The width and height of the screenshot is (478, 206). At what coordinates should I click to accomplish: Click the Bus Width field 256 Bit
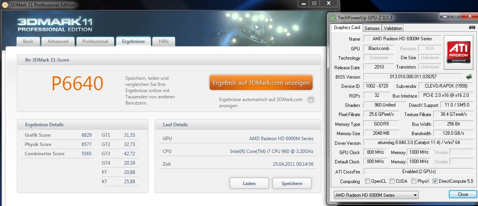pyautogui.click(x=453, y=124)
